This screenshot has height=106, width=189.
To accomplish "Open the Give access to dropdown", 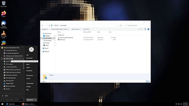I will (76, 29).
